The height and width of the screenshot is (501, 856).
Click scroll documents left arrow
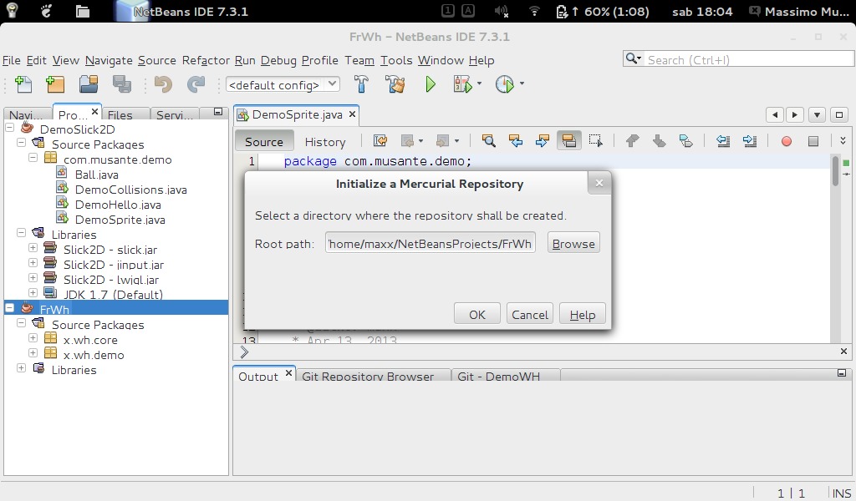(775, 114)
